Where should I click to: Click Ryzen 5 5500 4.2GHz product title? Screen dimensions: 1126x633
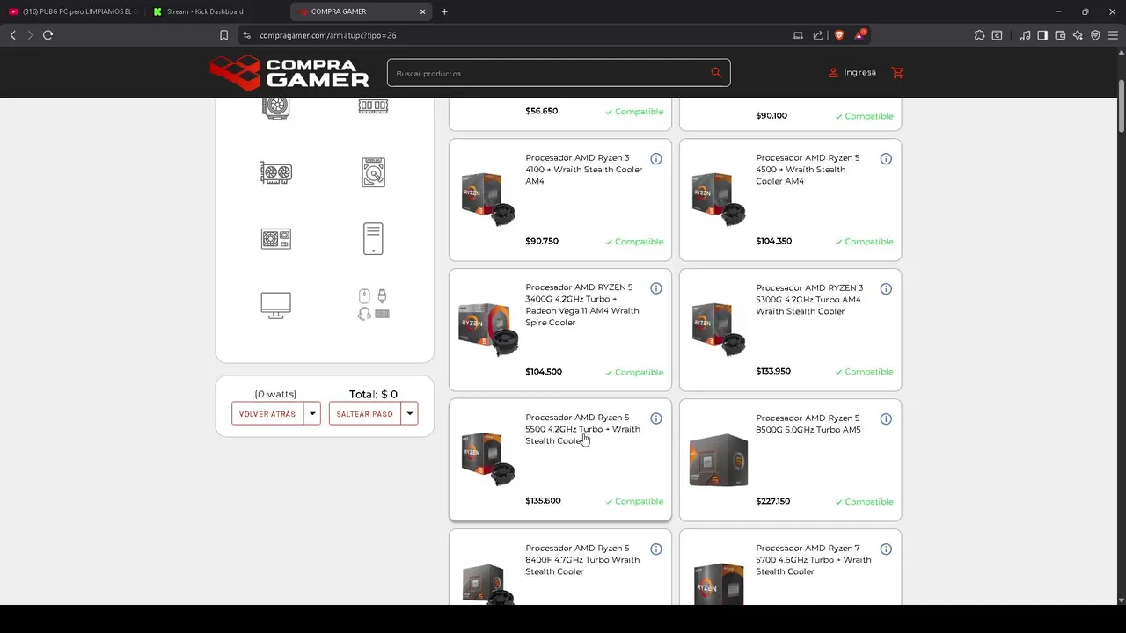click(583, 429)
